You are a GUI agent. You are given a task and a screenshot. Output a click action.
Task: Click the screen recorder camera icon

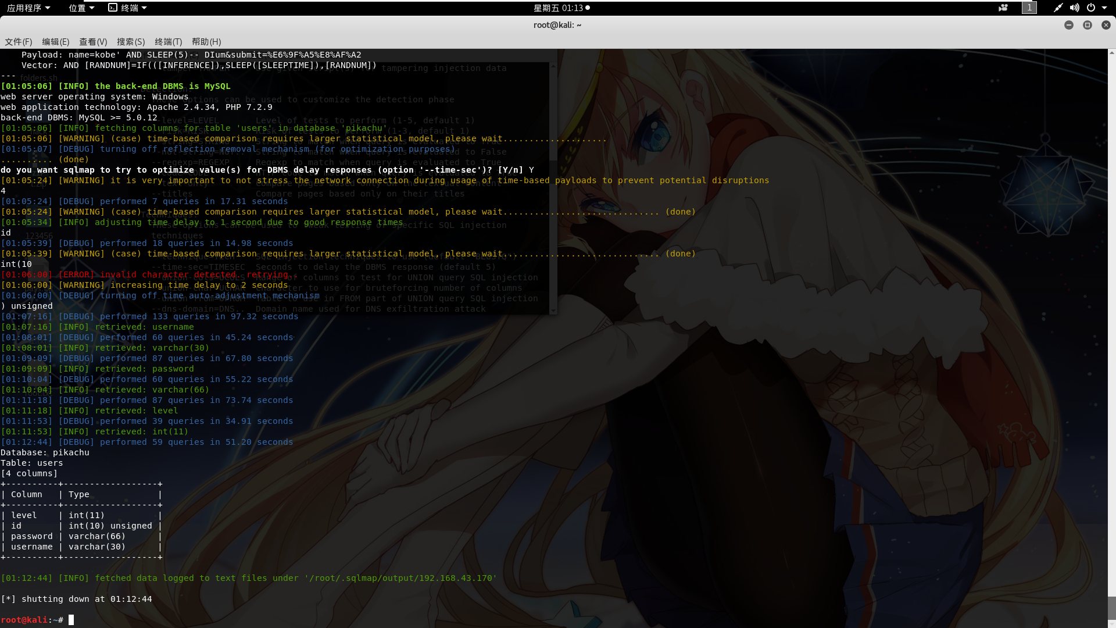tap(1003, 8)
